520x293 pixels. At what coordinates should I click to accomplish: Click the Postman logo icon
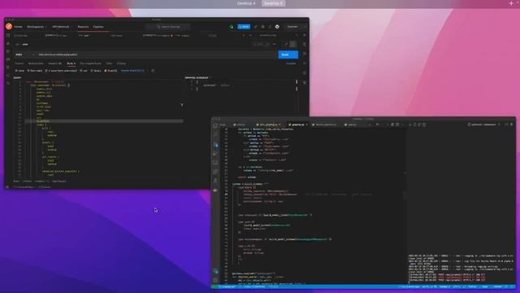(x=9, y=27)
